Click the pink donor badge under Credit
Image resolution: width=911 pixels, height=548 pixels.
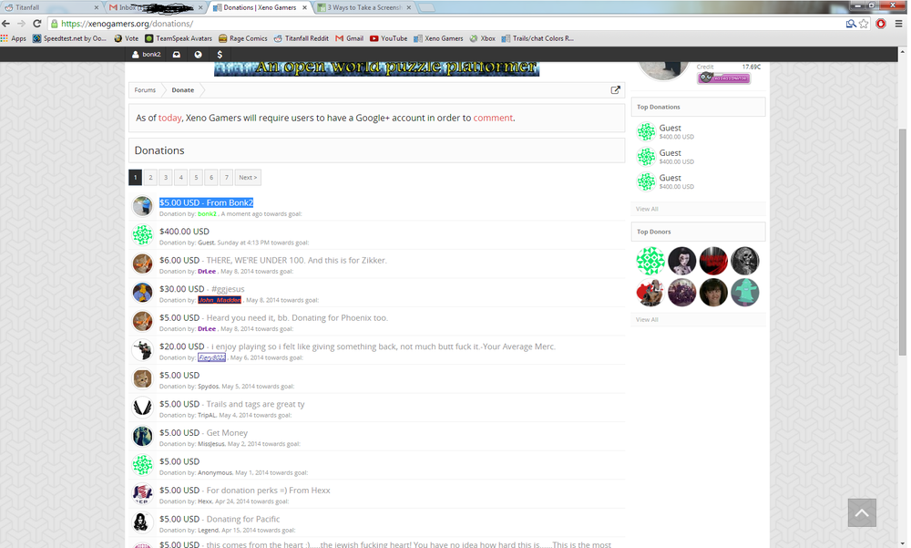coord(724,78)
